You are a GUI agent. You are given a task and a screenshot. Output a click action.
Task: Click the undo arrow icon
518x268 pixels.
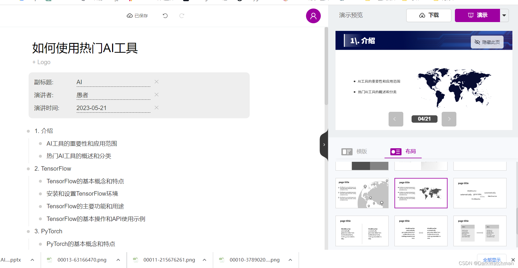[x=165, y=16]
